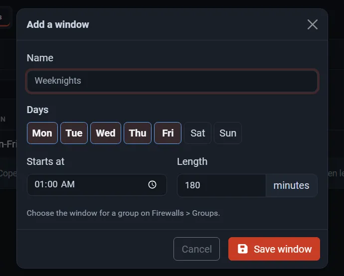The width and height of the screenshot is (344, 276).
Task: Deselect the Tue day toggle
Action: (x=74, y=133)
